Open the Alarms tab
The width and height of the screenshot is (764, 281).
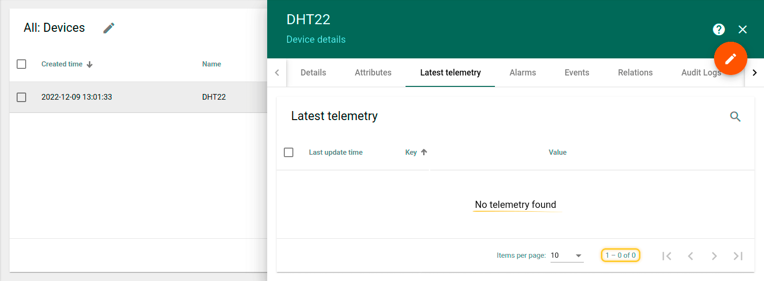(522, 73)
